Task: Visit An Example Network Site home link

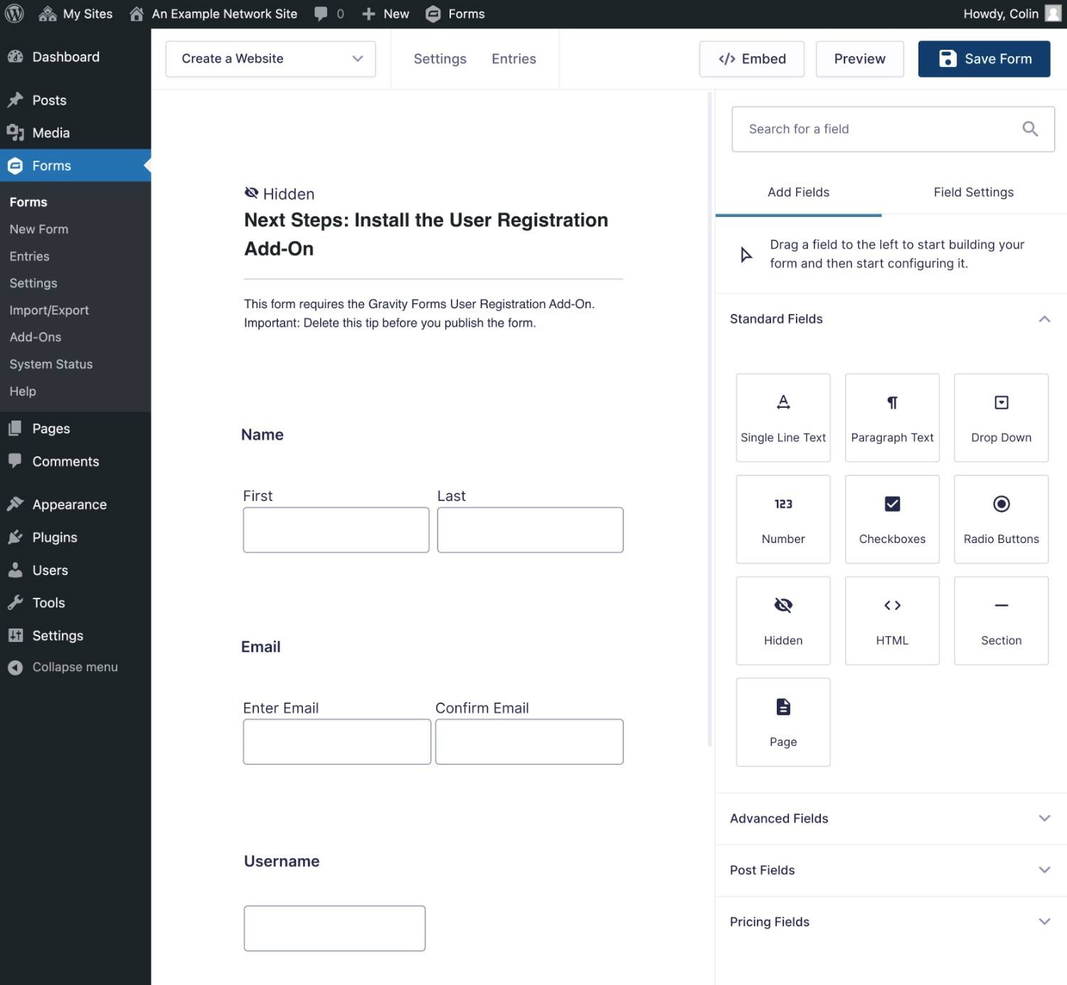Action: 213,14
